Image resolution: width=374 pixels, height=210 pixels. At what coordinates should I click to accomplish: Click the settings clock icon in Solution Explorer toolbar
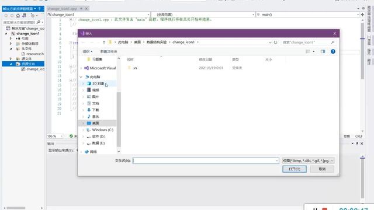33,16
